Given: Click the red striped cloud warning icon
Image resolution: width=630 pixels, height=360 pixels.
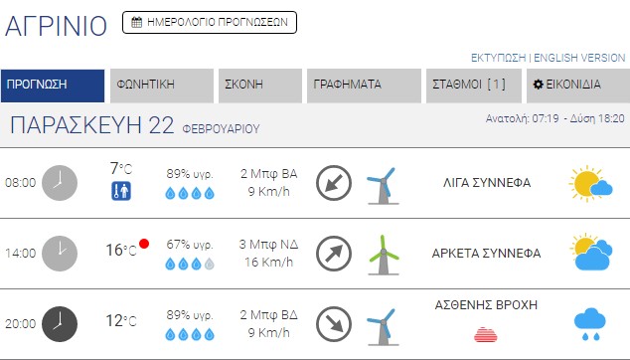Looking at the screenshot, I should point(486,335).
